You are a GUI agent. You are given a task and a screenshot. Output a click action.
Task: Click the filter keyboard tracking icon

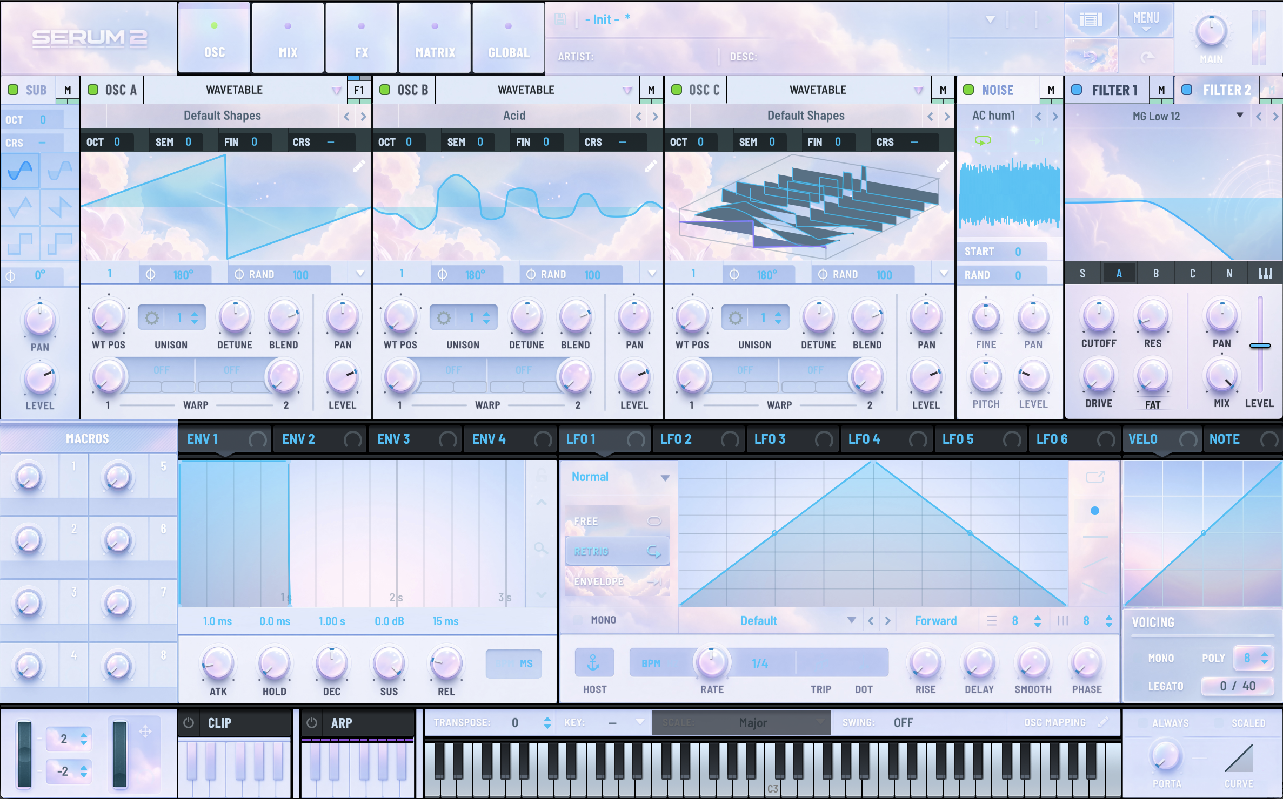(1265, 274)
